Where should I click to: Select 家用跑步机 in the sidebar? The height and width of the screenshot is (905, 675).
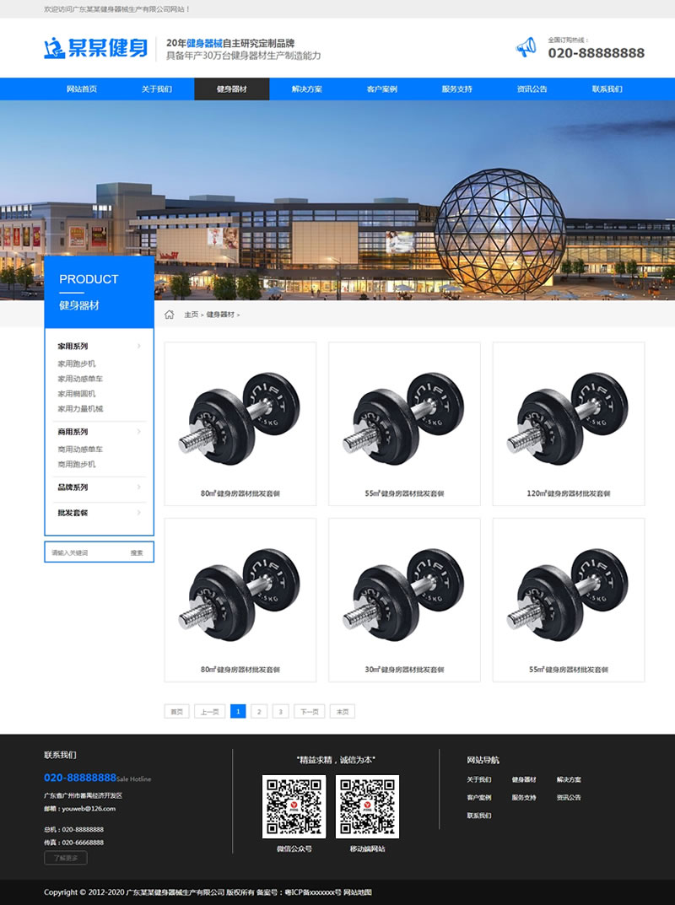77,364
